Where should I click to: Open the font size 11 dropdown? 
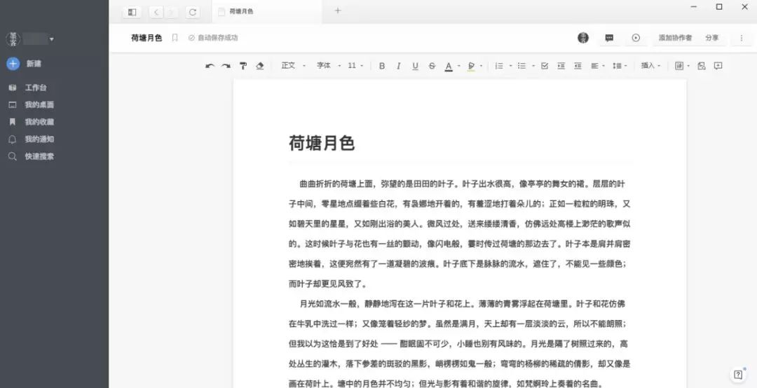point(356,66)
